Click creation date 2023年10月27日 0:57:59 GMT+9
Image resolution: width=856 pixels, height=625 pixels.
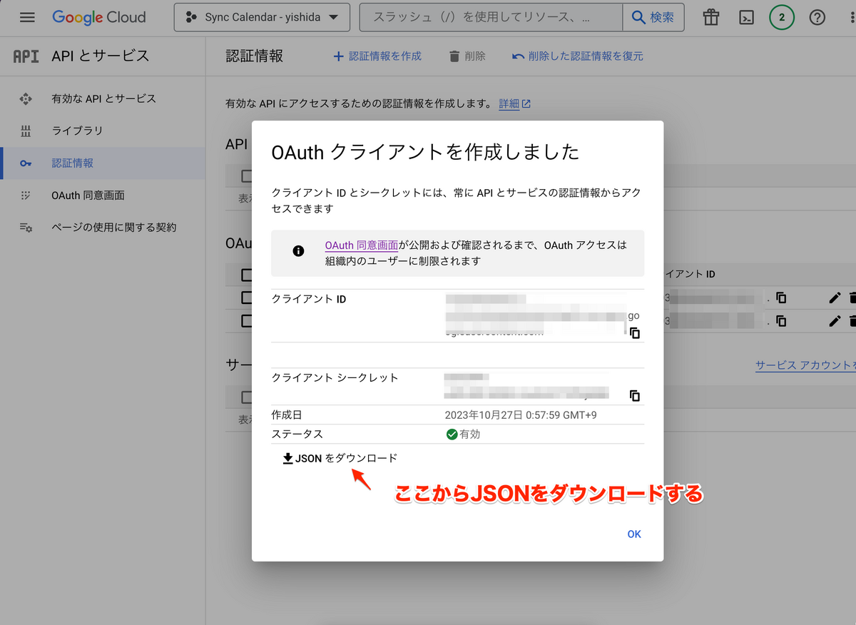[521, 415]
